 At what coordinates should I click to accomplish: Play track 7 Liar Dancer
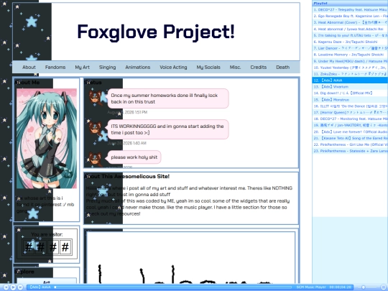tap(350, 48)
